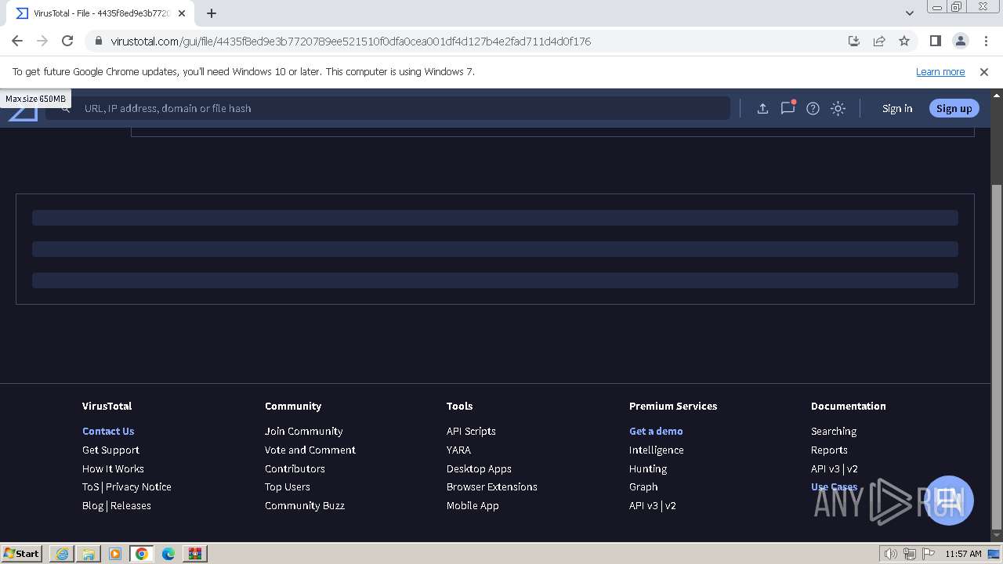Open the notifications chat bubble icon

(788, 108)
